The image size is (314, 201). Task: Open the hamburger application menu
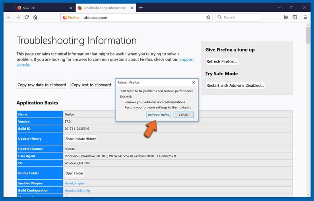click(x=305, y=17)
